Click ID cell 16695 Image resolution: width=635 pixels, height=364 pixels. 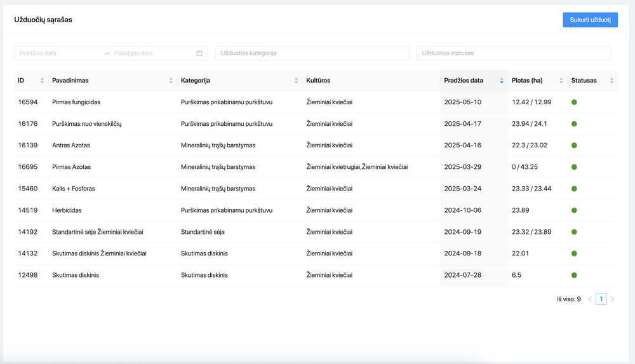tap(27, 167)
